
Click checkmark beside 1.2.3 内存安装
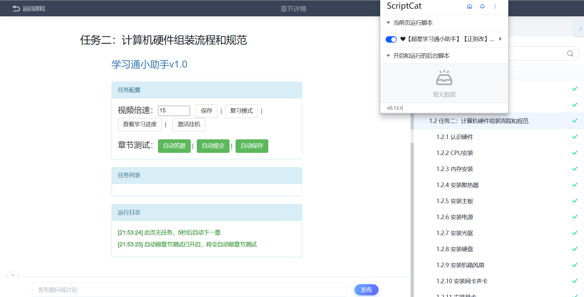click(575, 169)
